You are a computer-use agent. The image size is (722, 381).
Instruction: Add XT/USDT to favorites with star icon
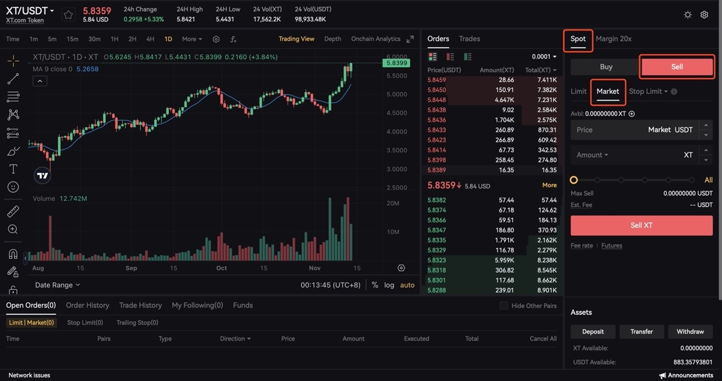68,15
